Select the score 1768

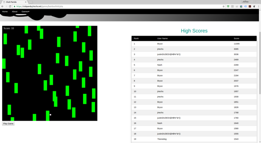pos(236,113)
